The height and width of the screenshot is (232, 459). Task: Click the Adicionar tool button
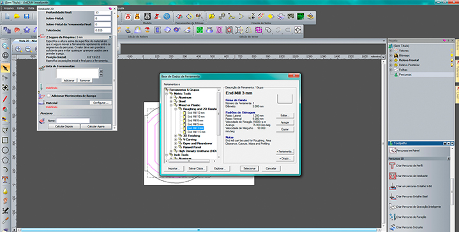(x=69, y=80)
